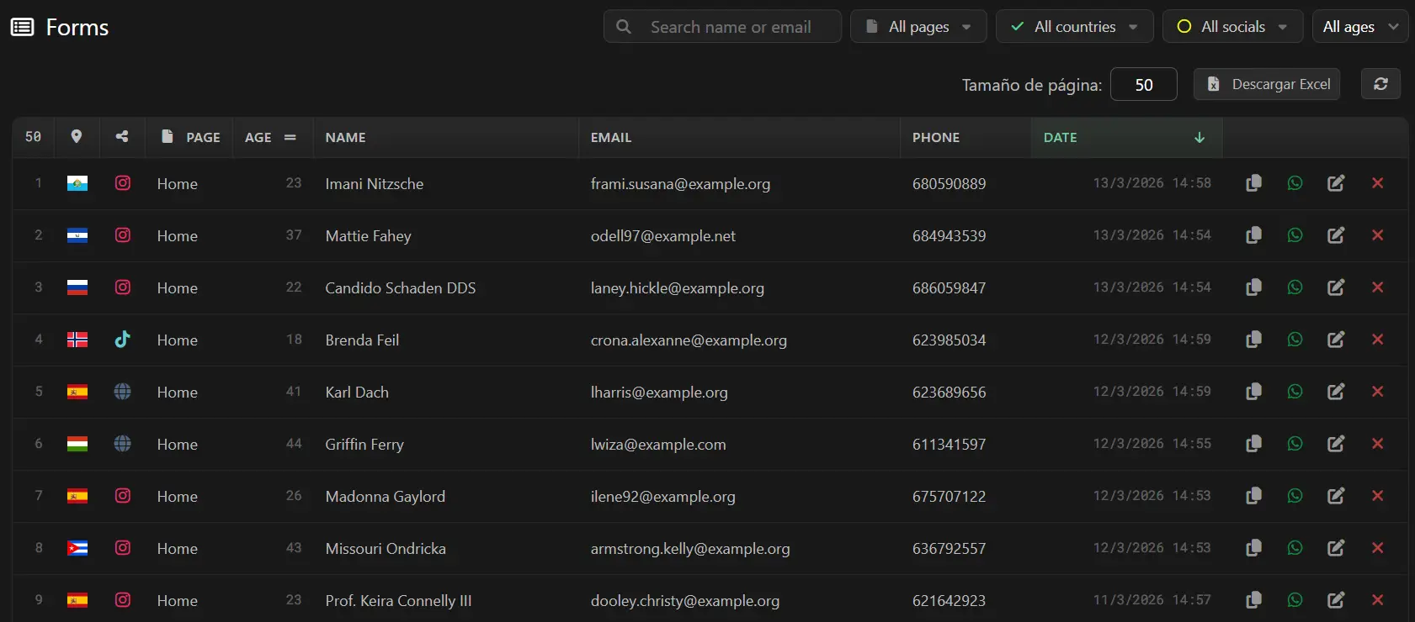Delete Brenda Feil's record
This screenshot has height=622, width=1415.
(x=1377, y=340)
